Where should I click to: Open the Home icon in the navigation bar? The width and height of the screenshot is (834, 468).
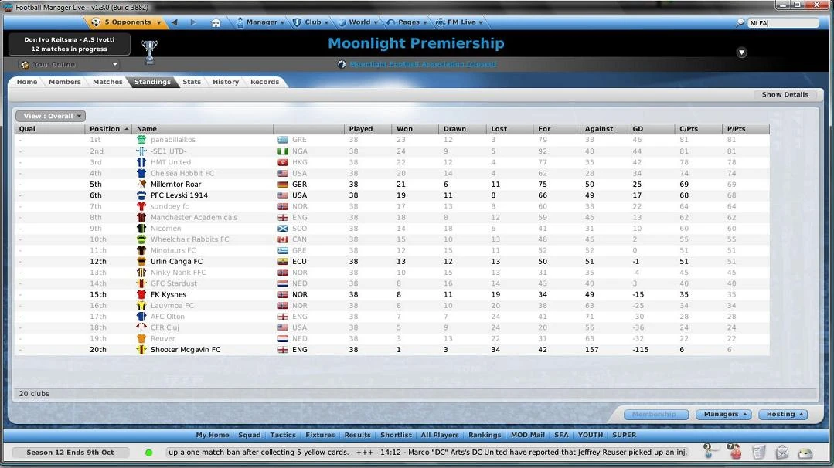click(216, 22)
